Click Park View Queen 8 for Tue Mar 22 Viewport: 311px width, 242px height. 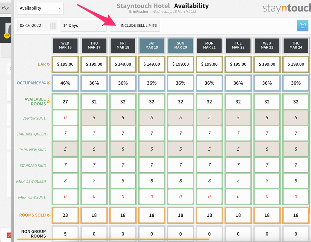238,181
